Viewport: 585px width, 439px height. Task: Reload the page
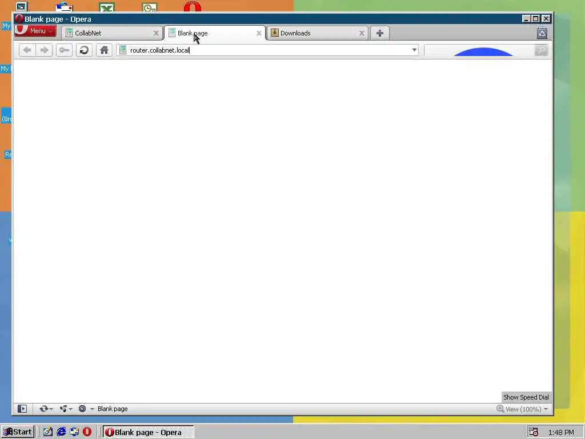click(84, 50)
